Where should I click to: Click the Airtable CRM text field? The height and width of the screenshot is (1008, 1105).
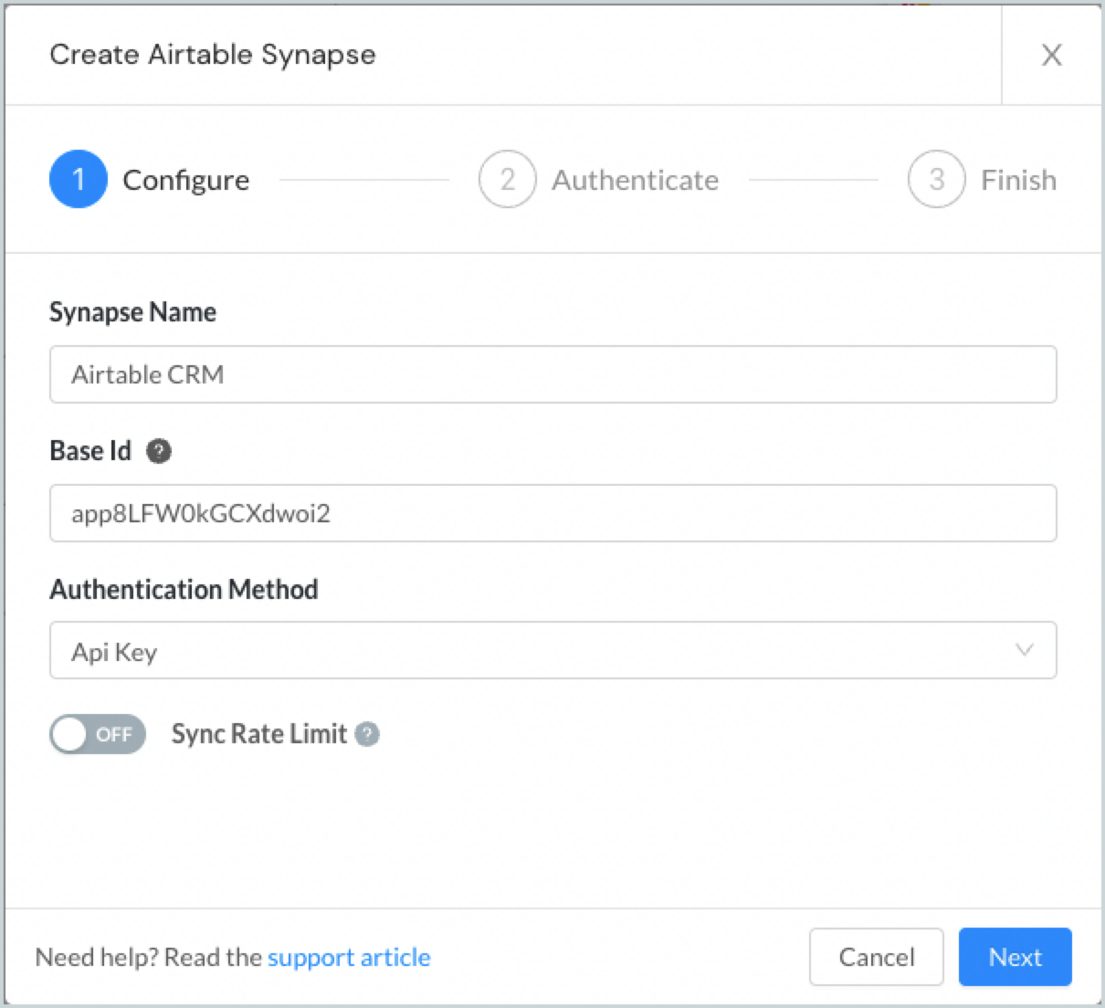(x=552, y=374)
